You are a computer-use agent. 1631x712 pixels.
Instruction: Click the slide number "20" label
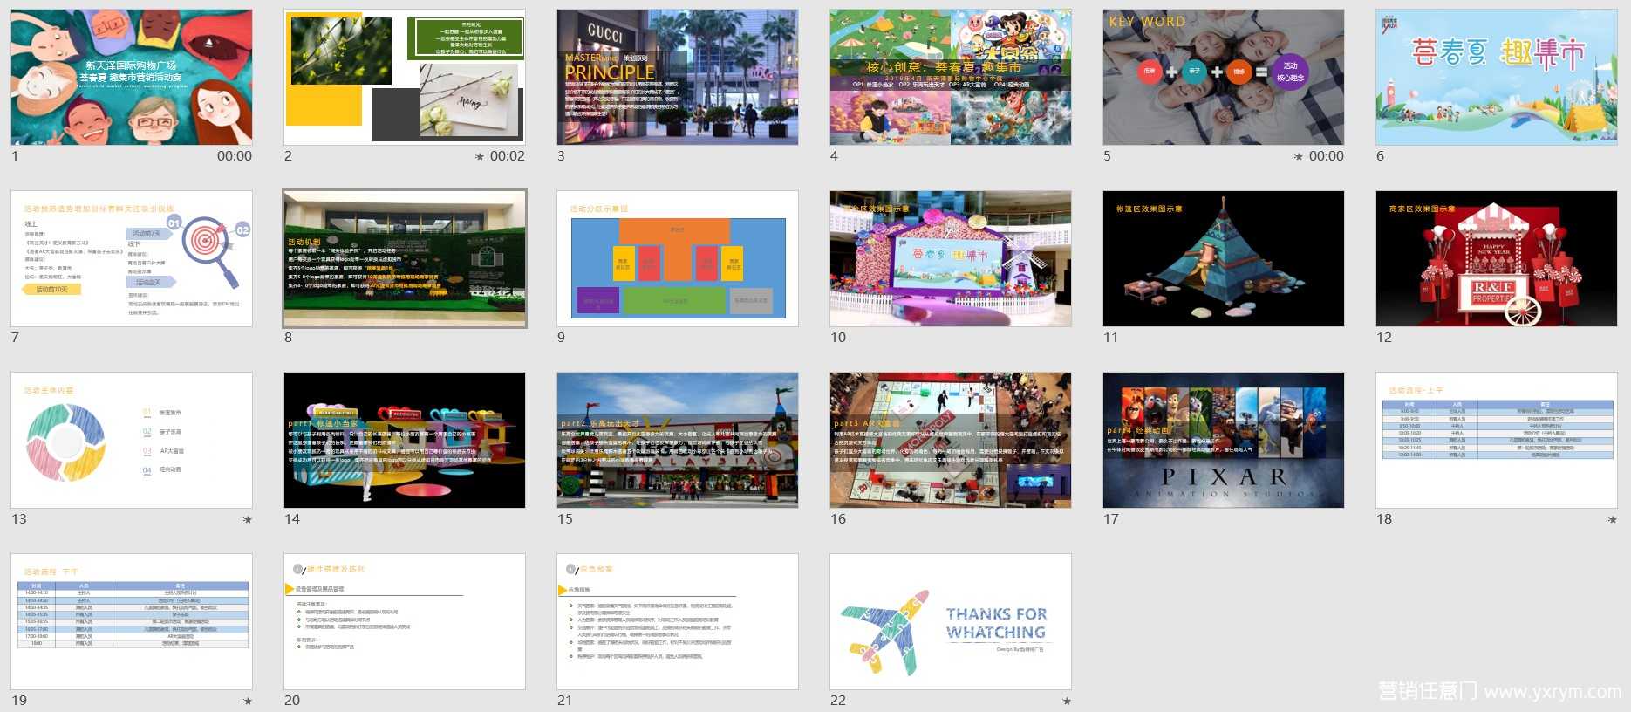pos(292,701)
